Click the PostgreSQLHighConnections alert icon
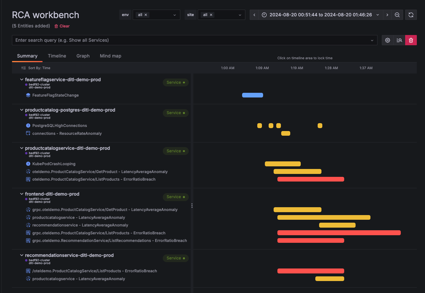This screenshot has height=293, width=425. [28, 125]
